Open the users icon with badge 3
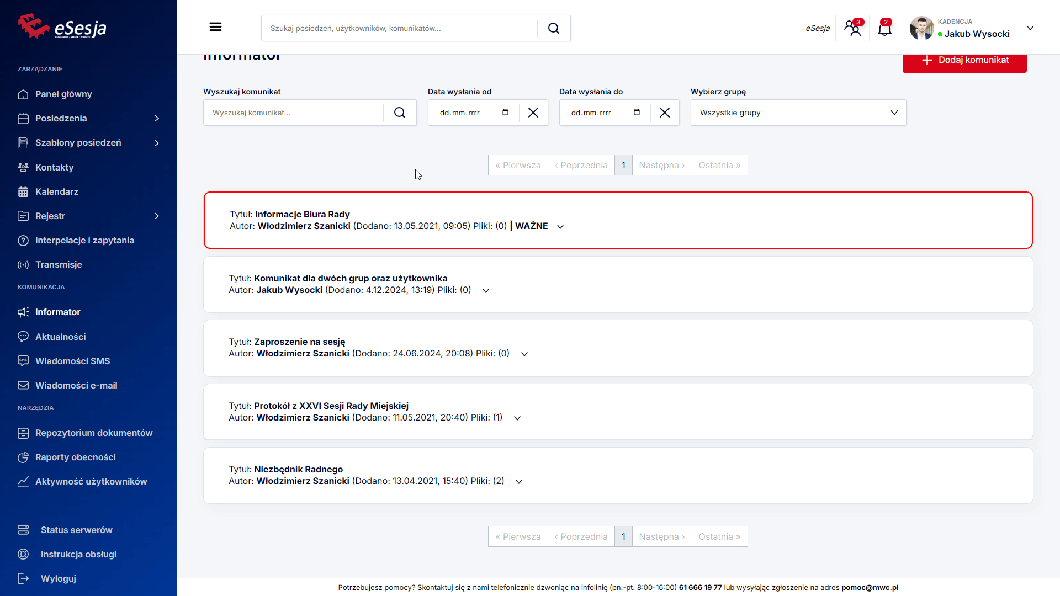This screenshot has width=1060, height=596. coord(854,28)
